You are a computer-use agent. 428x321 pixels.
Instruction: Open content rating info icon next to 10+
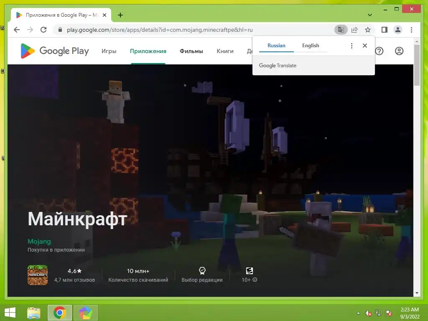[255, 280]
